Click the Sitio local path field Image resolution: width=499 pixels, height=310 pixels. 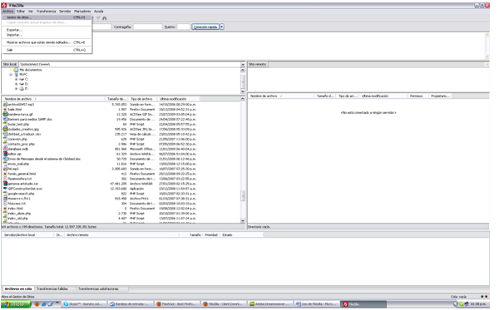[x=130, y=64]
